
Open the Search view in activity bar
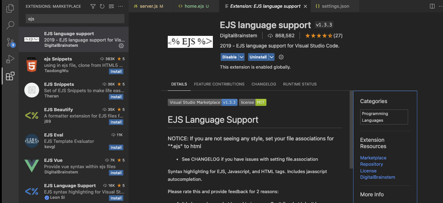pyautogui.click(x=10, y=25)
